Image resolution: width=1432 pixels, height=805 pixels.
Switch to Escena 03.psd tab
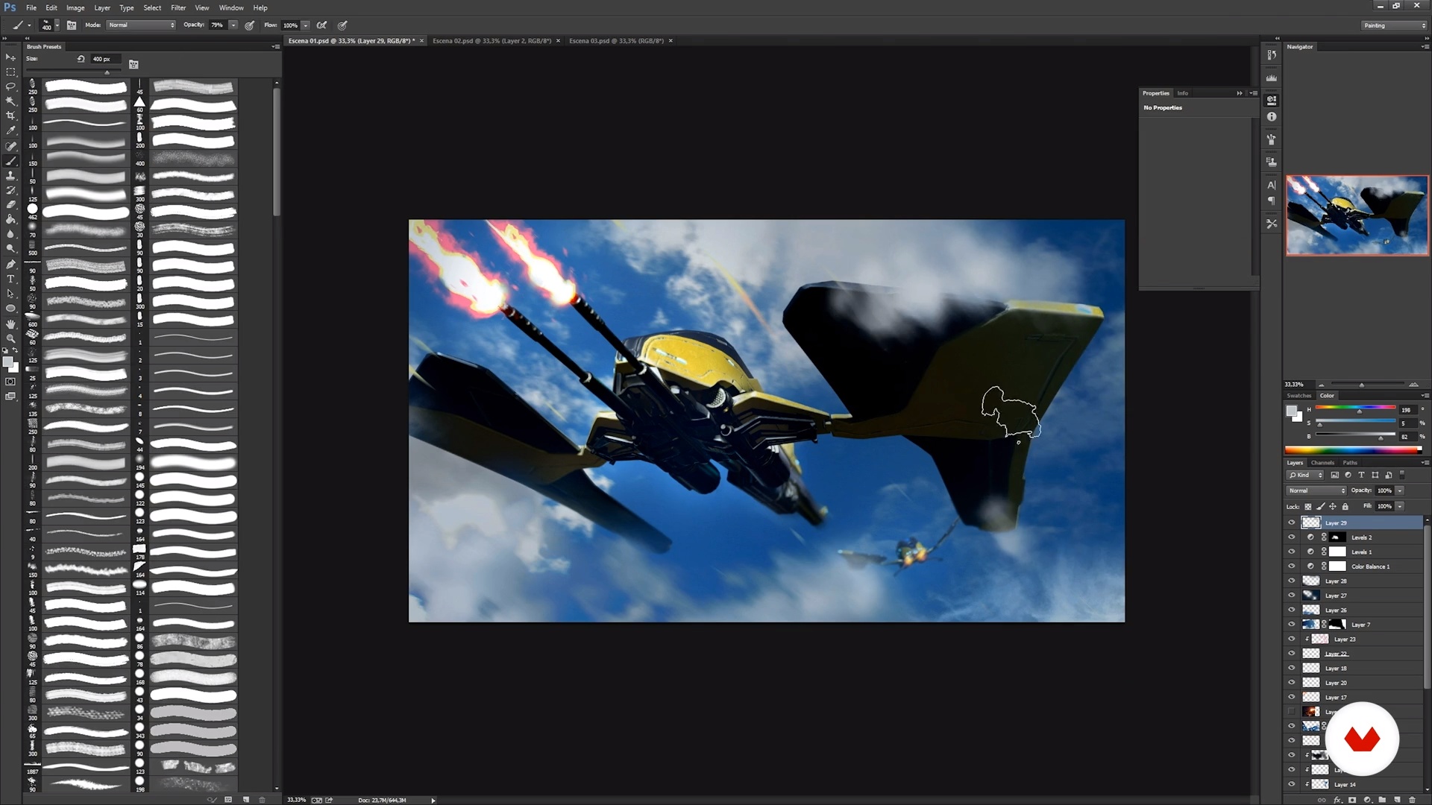616,41
